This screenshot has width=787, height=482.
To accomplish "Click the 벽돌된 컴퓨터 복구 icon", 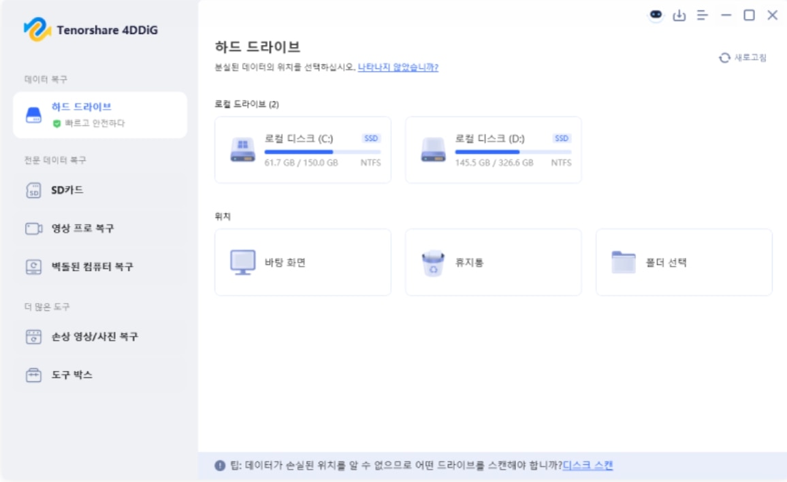I will pyautogui.click(x=33, y=267).
